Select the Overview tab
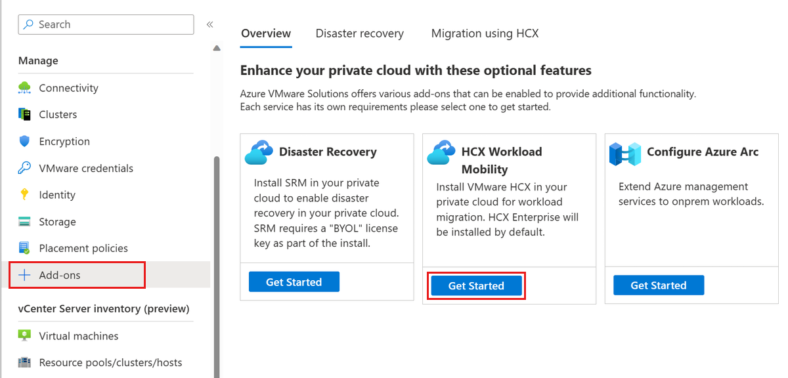Viewport: 788px width, 378px height. pos(266,33)
